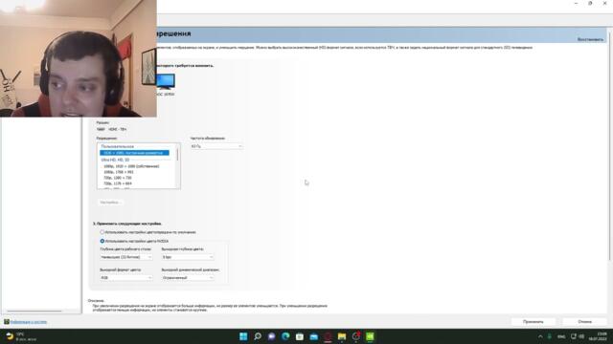Open output dynamic range dropdown
Image resolution: width=613 pixels, height=344 pixels.
[188, 278]
